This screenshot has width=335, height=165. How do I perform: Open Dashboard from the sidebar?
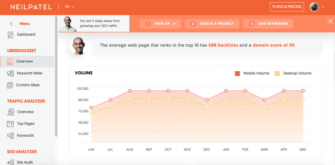pyautogui.click(x=26, y=34)
